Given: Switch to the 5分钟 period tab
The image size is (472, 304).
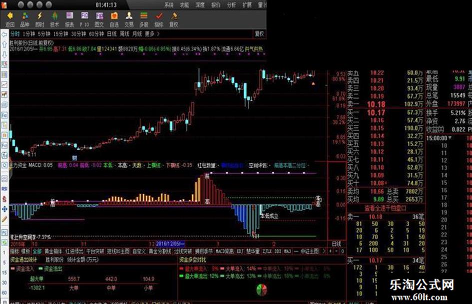Looking at the screenshot, I should [x=44, y=34].
